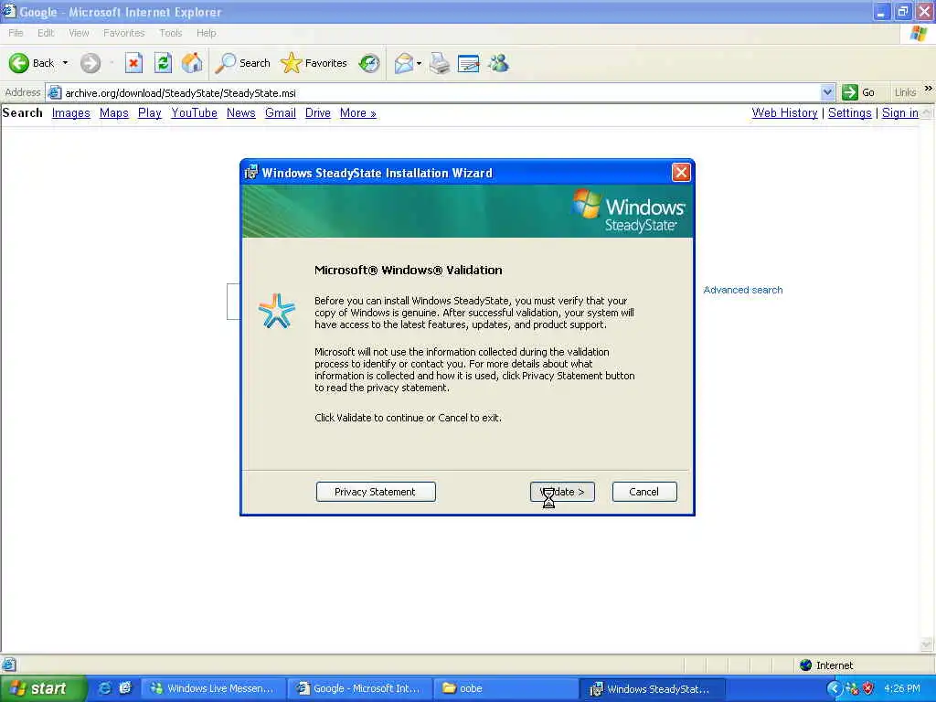Image resolution: width=936 pixels, height=702 pixels.
Task: Open the Help menu
Action: [x=207, y=33]
